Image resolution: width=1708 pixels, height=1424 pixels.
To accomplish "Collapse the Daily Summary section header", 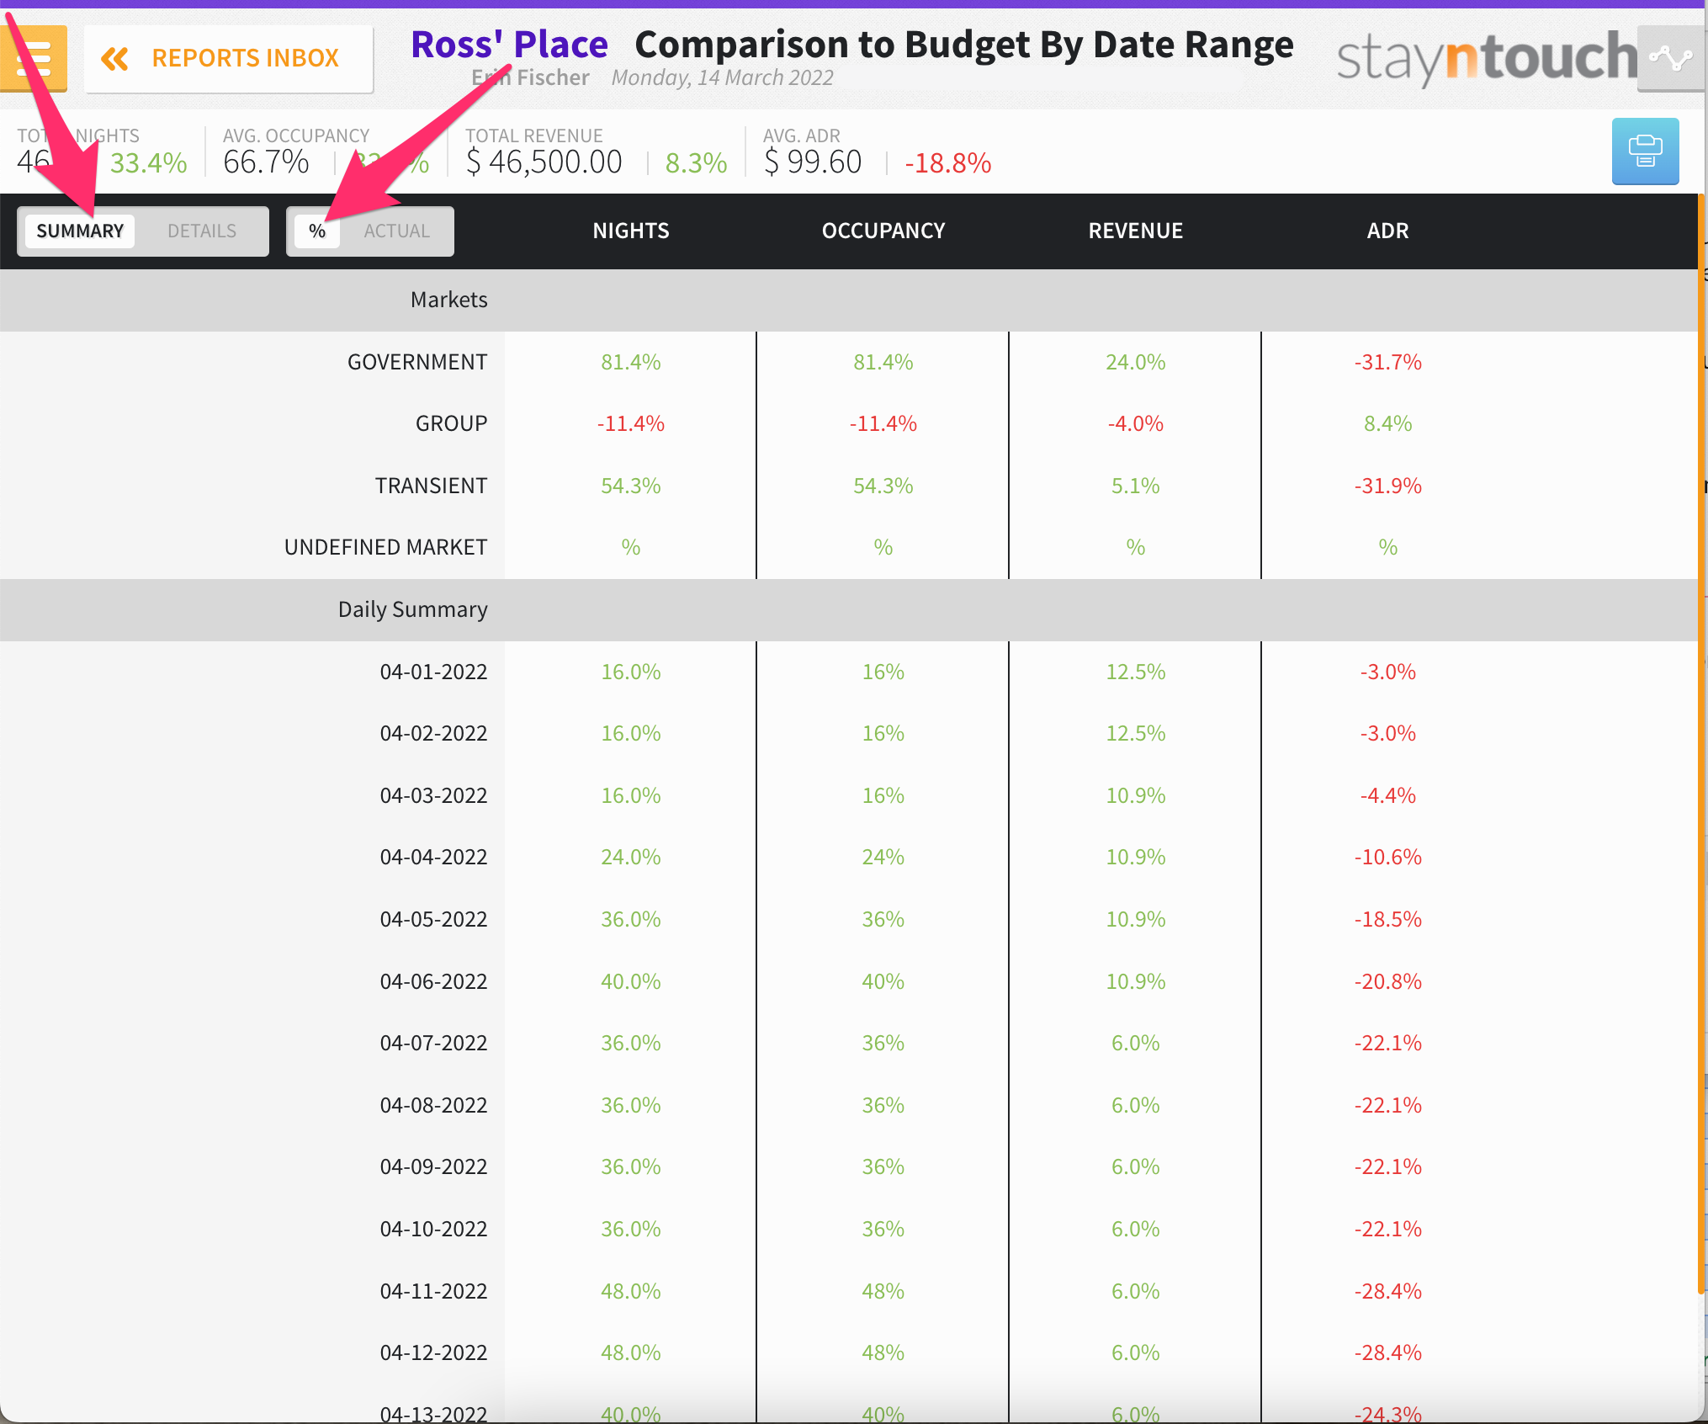I will 412,610.
